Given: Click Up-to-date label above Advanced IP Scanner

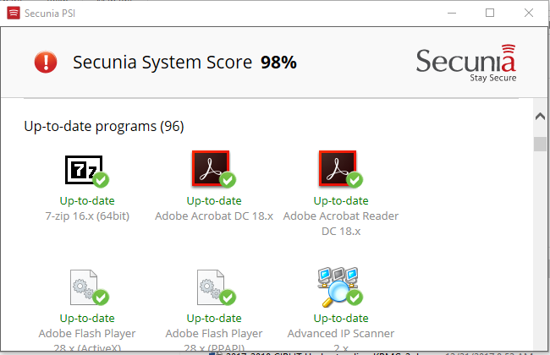Looking at the screenshot, I should 341,318.
